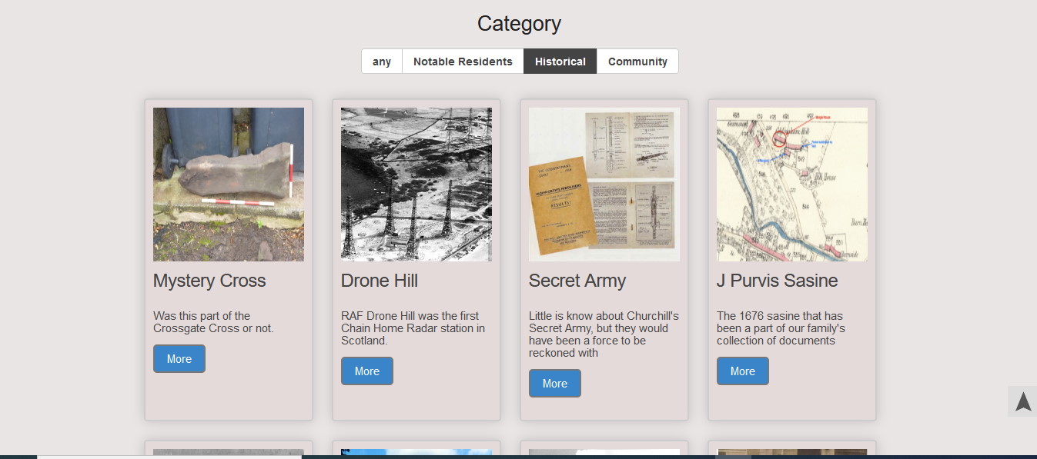Viewport: 1037px width, 459px height.
Task: Read more about Secret Army
Action: [x=554, y=384]
